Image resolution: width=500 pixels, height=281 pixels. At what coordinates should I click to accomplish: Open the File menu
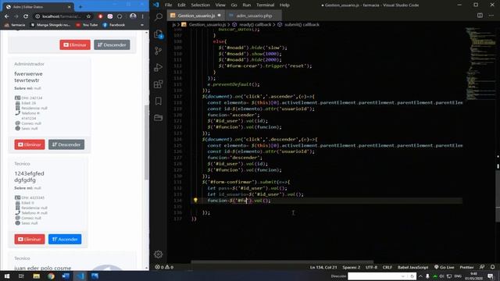pyautogui.click(x=168, y=5)
